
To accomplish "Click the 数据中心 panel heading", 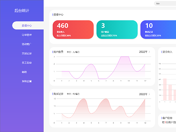I will point(58,15).
